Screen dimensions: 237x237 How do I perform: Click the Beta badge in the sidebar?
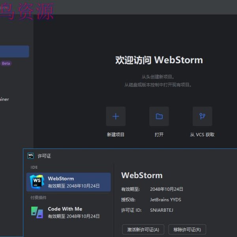[x=6, y=64]
